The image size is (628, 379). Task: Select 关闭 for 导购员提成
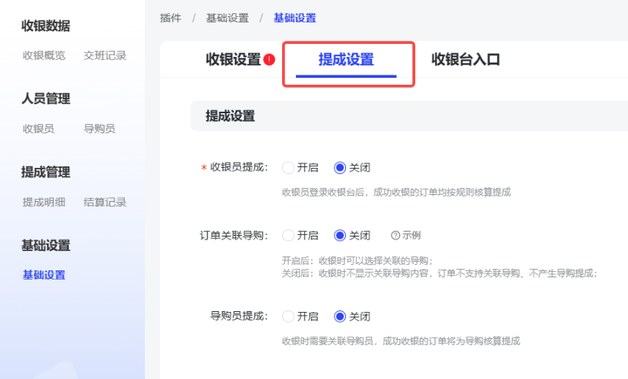click(x=340, y=316)
